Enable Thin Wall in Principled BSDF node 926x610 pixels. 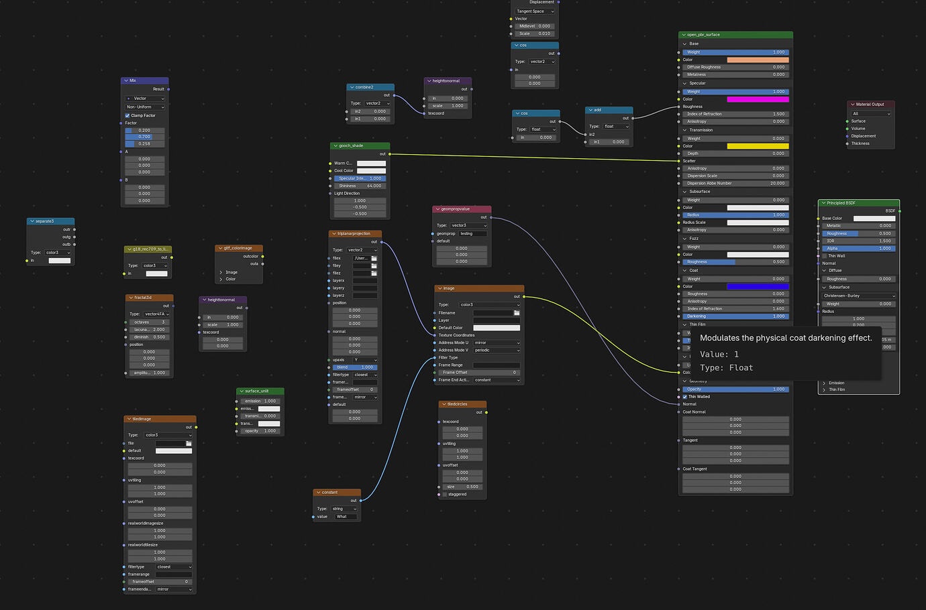tap(825, 256)
